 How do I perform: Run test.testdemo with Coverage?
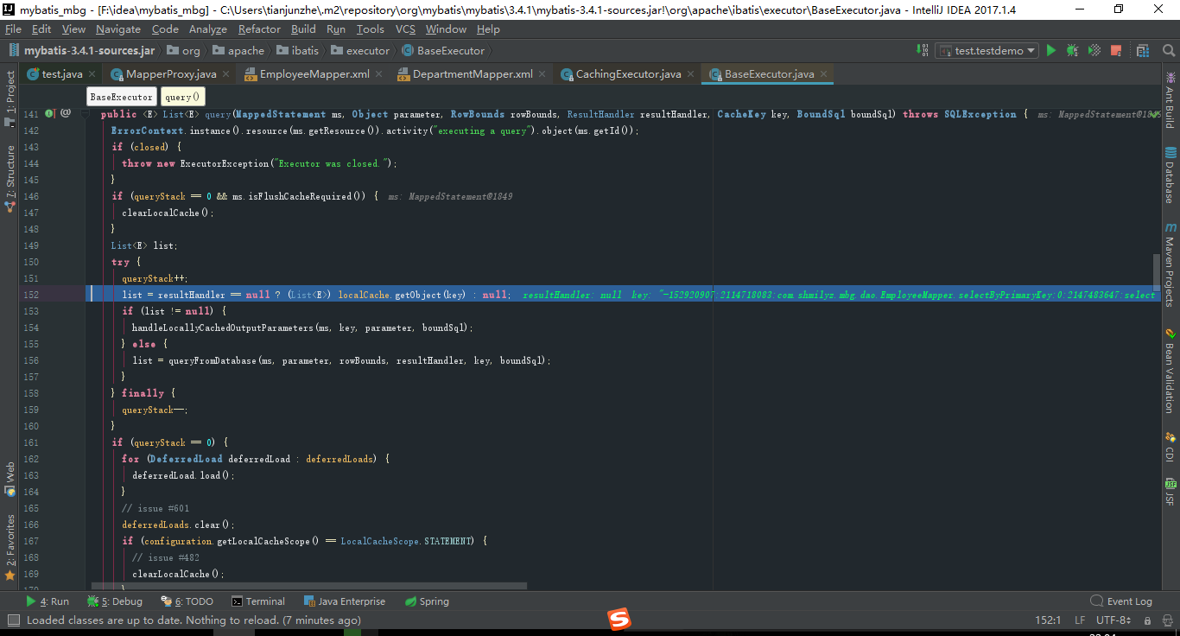coord(1093,50)
